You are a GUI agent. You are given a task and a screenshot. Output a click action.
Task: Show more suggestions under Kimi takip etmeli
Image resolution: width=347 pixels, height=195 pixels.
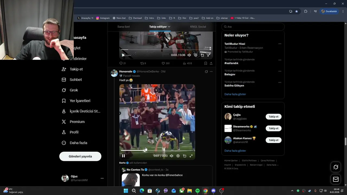(235, 151)
